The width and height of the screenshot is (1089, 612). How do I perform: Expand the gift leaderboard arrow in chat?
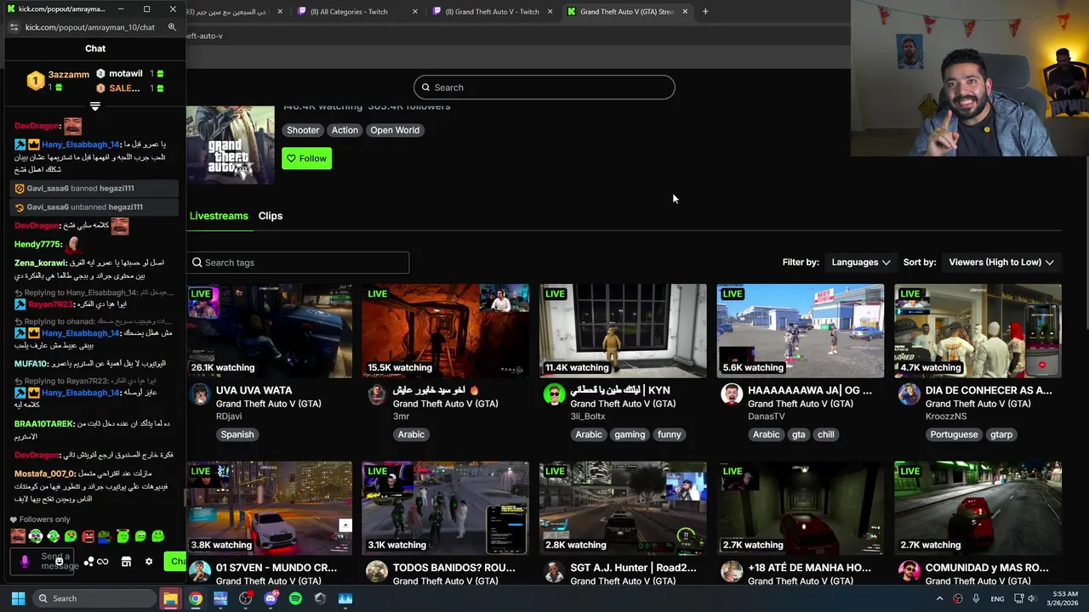(x=95, y=106)
